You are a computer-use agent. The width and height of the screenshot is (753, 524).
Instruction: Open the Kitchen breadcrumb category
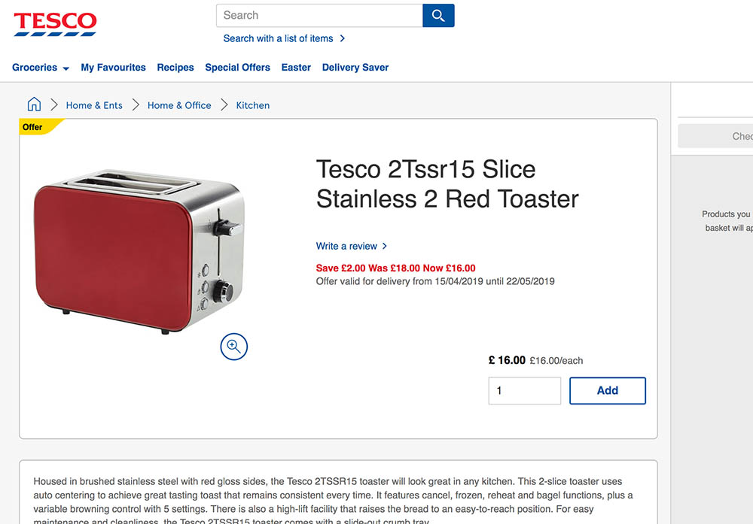pyautogui.click(x=253, y=105)
